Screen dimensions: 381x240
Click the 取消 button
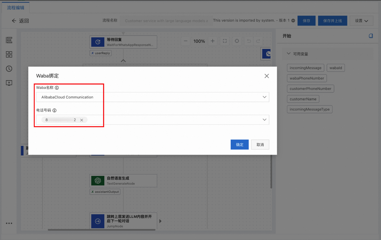pyautogui.click(x=260, y=145)
